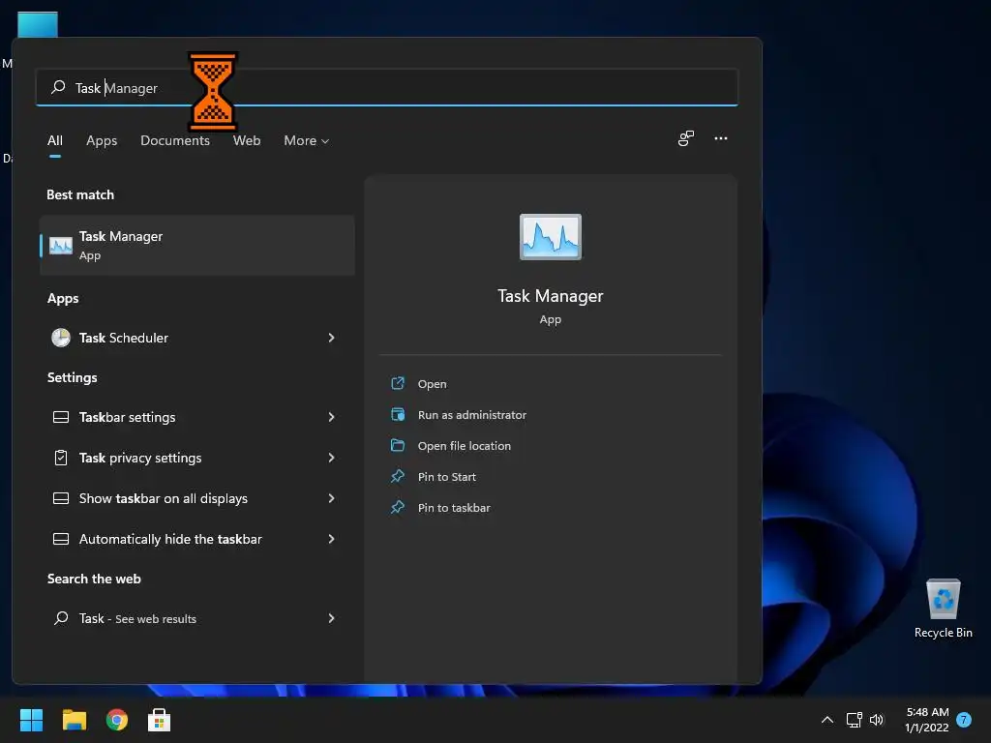The width and height of the screenshot is (991, 743).
Task: Click the small Task Manager icon in results
Action: point(61,245)
